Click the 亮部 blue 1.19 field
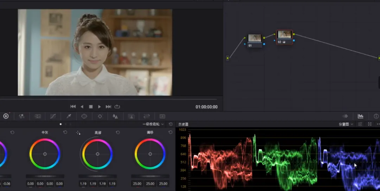Image resolution: width=380 pixels, height=191 pixels. point(112,184)
